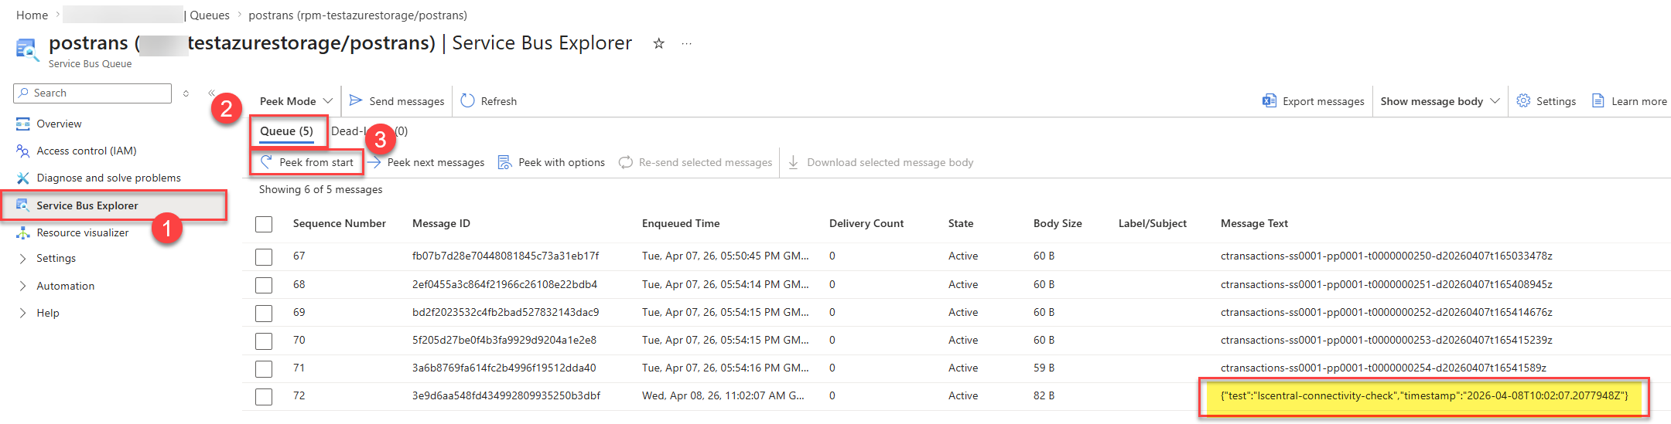Image resolution: width=1671 pixels, height=424 pixels.
Task: Click the Learn more document icon
Action: 1598,100
